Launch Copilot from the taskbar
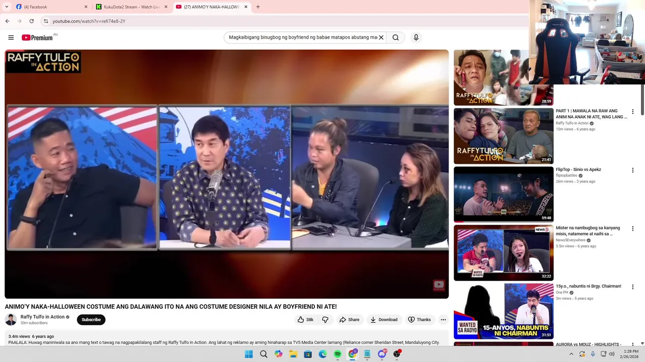Viewport: 645px width, 362px height. [x=278, y=354]
